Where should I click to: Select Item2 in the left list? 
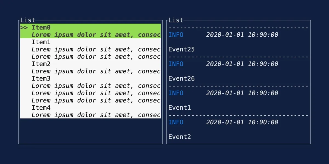click(x=41, y=64)
